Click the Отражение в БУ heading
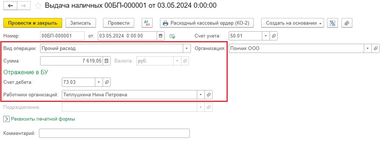The width and height of the screenshot is (384, 143). [26, 72]
